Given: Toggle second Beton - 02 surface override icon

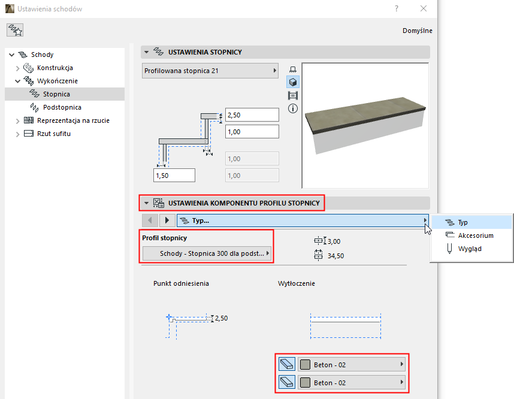Looking at the screenshot, I should coord(287,382).
